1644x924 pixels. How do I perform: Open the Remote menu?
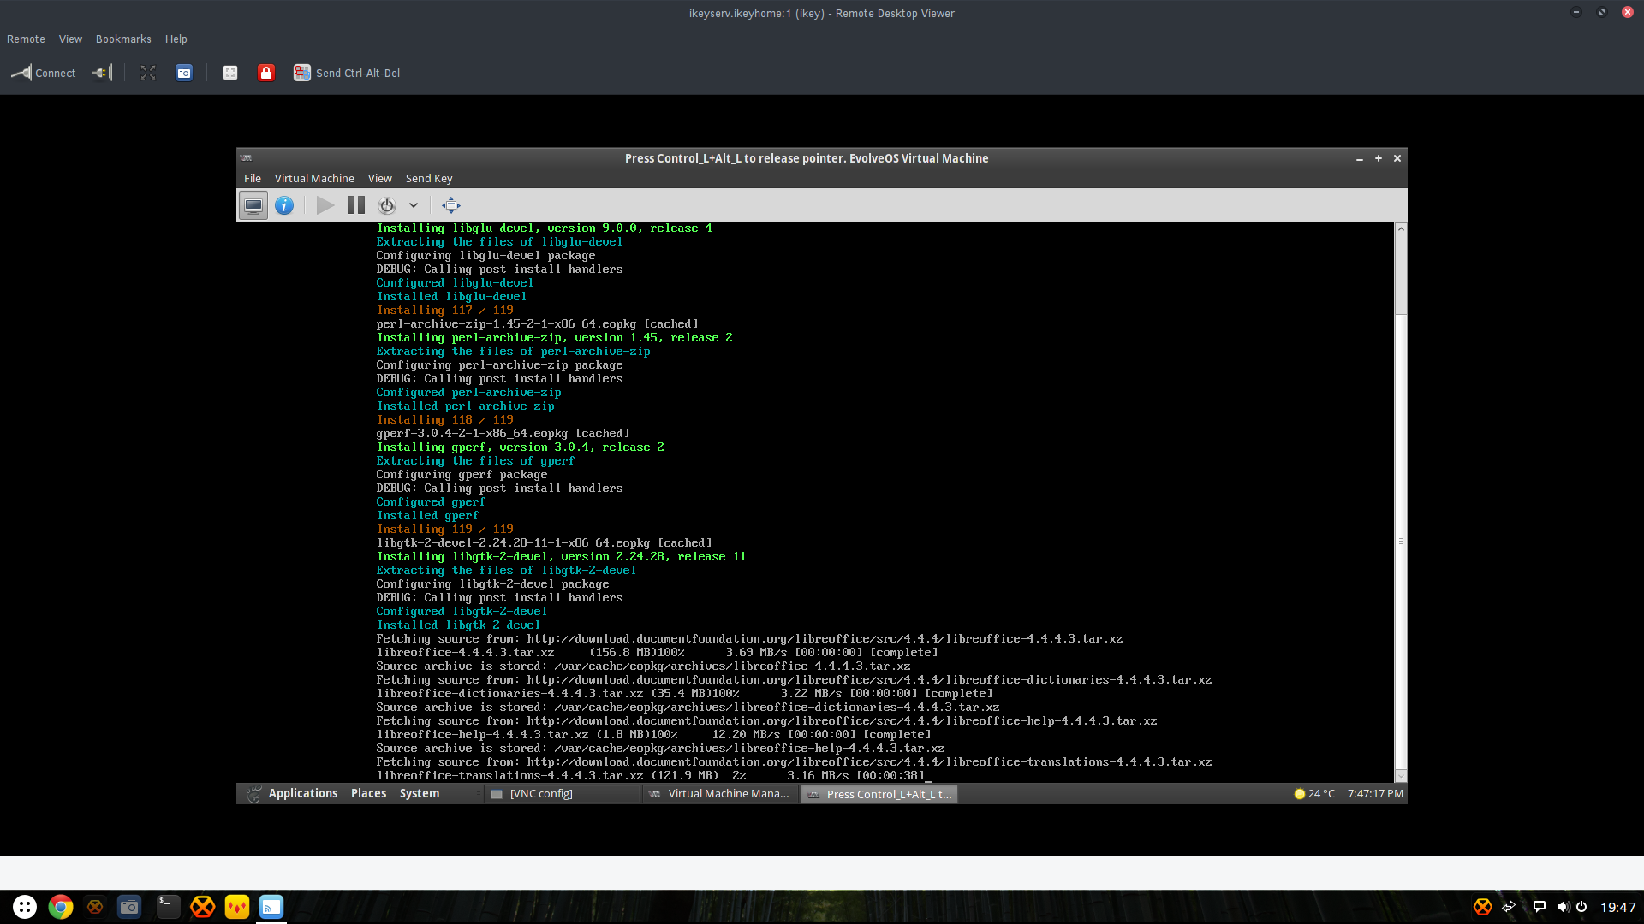(26, 39)
